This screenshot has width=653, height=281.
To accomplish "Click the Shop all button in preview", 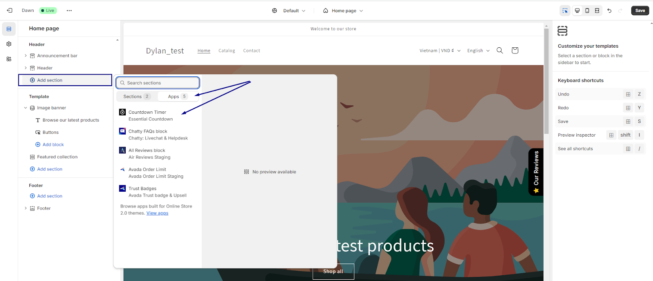I will [333, 272].
